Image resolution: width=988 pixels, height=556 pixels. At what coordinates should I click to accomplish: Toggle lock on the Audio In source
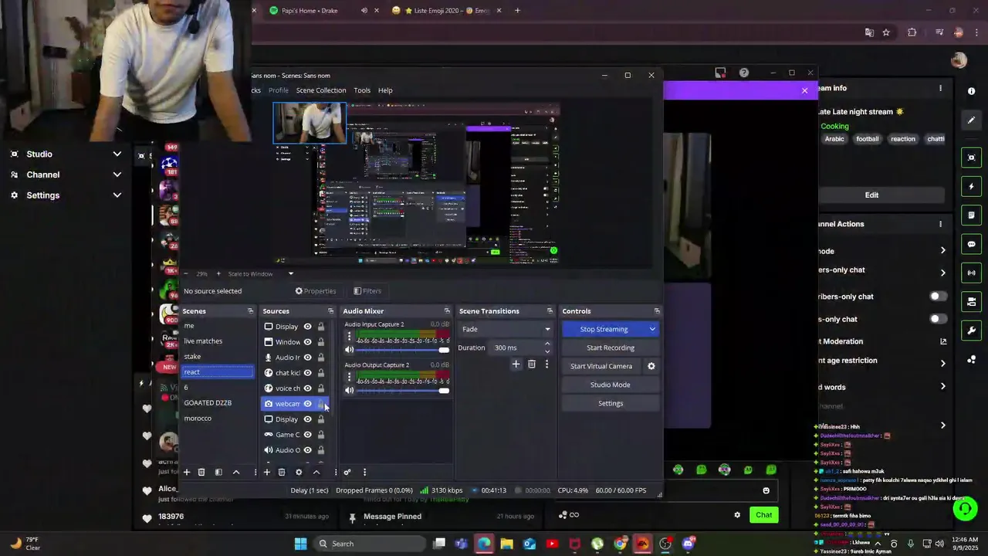[321, 358]
